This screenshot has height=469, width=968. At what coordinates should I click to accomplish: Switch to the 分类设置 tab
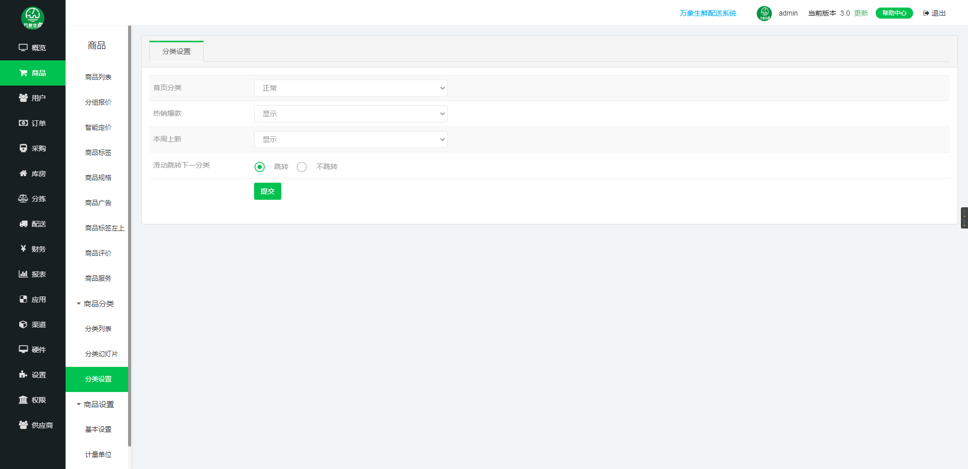tap(176, 51)
